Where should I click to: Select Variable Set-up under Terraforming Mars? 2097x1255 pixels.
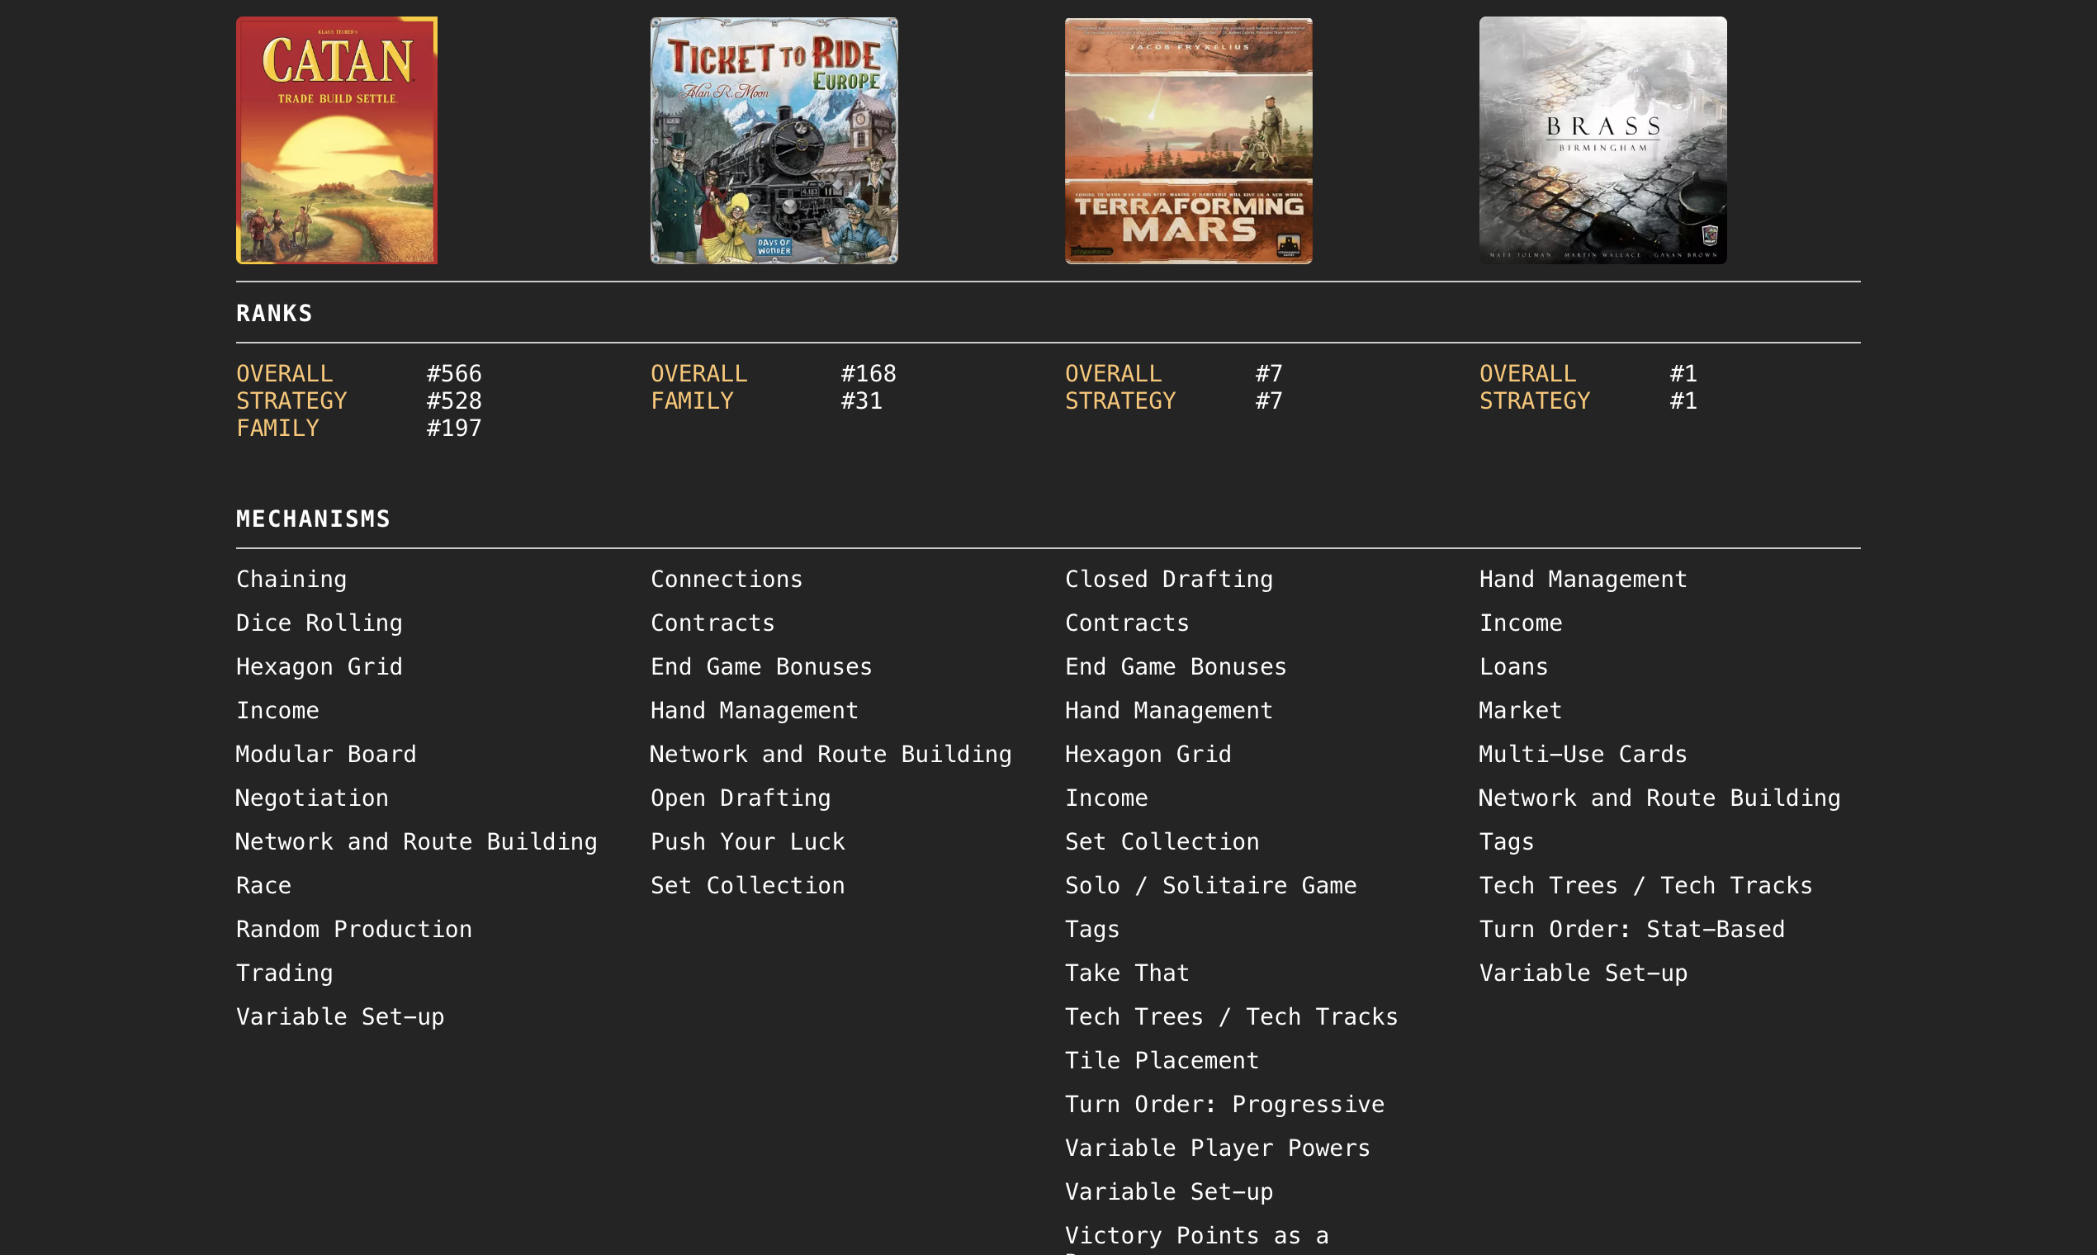[1168, 1192]
